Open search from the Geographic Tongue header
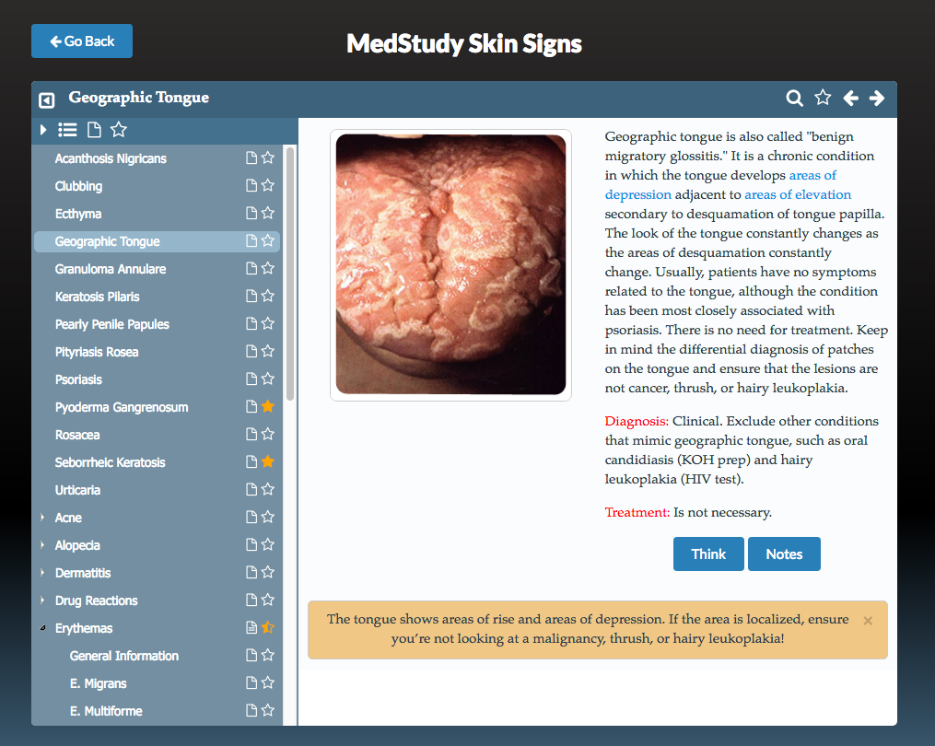The image size is (935, 746). [x=794, y=98]
